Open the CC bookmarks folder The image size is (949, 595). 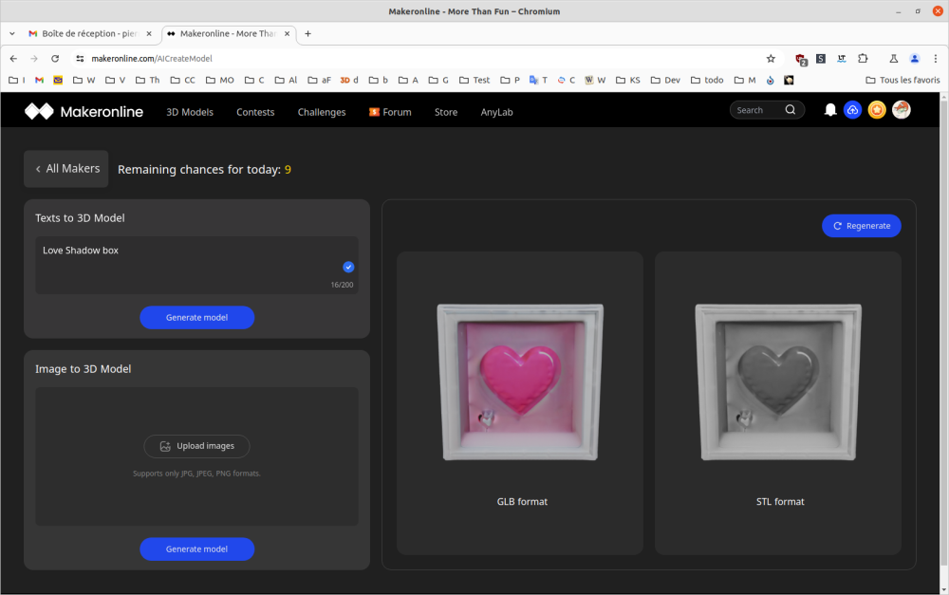point(183,80)
